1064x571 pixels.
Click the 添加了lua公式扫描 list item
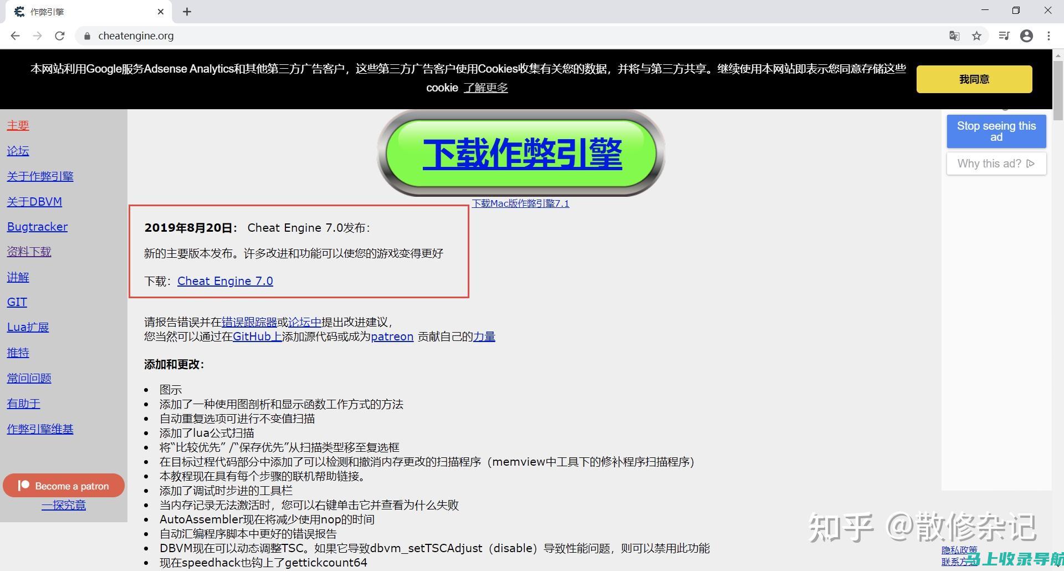(207, 433)
